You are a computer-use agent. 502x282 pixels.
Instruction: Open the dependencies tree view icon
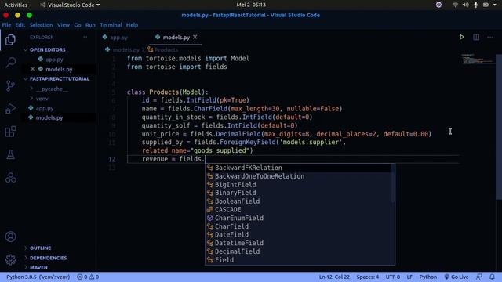pyautogui.click(x=10, y=178)
